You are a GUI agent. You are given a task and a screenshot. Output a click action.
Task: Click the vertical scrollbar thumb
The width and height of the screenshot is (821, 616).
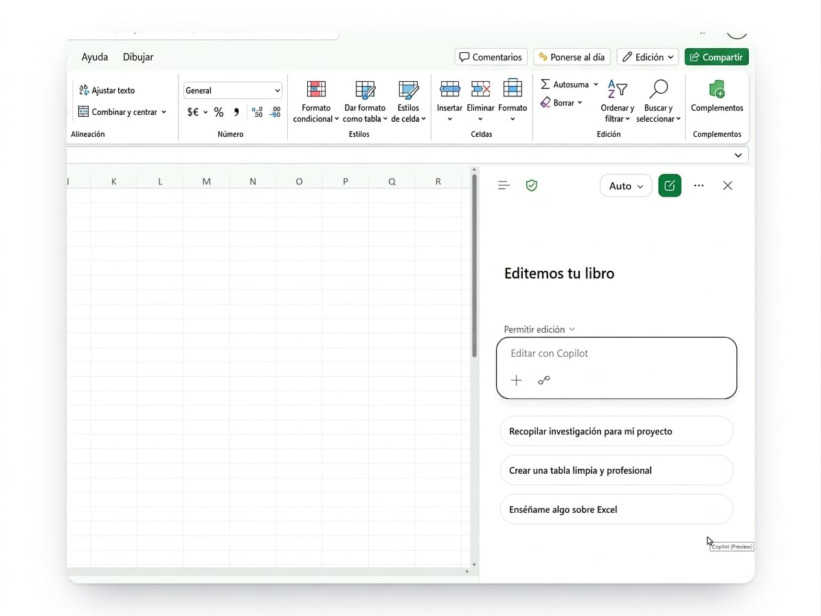click(x=474, y=266)
